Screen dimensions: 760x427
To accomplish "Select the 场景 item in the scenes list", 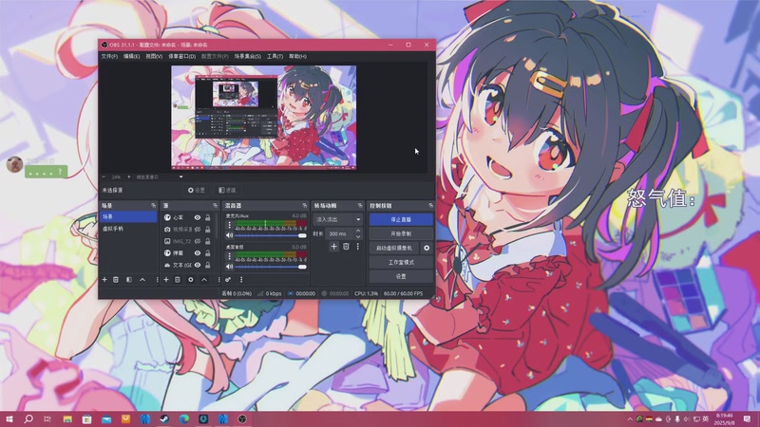I will pos(128,216).
